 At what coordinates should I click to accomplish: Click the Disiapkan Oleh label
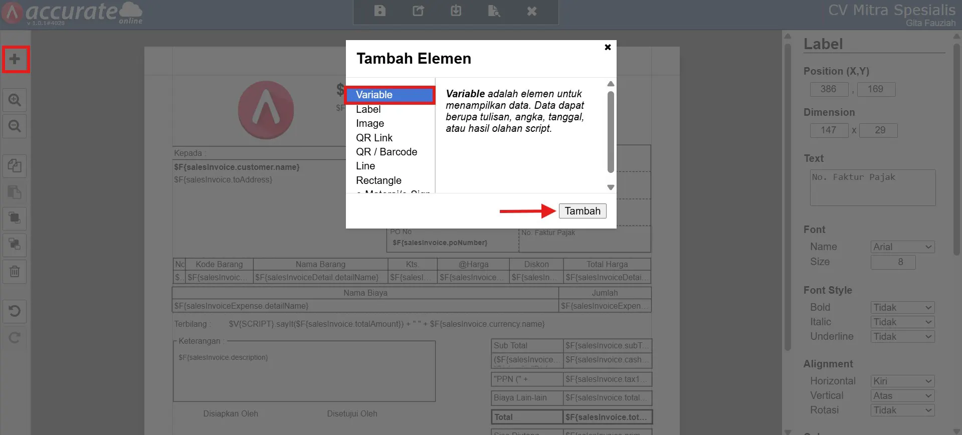pyautogui.click(x=231, y=414)
